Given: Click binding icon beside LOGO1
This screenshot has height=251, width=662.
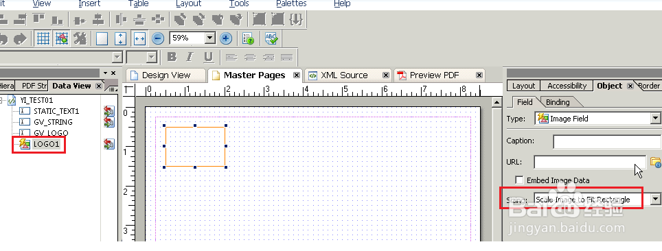Looking at the screenshot, I should [109, 144].
